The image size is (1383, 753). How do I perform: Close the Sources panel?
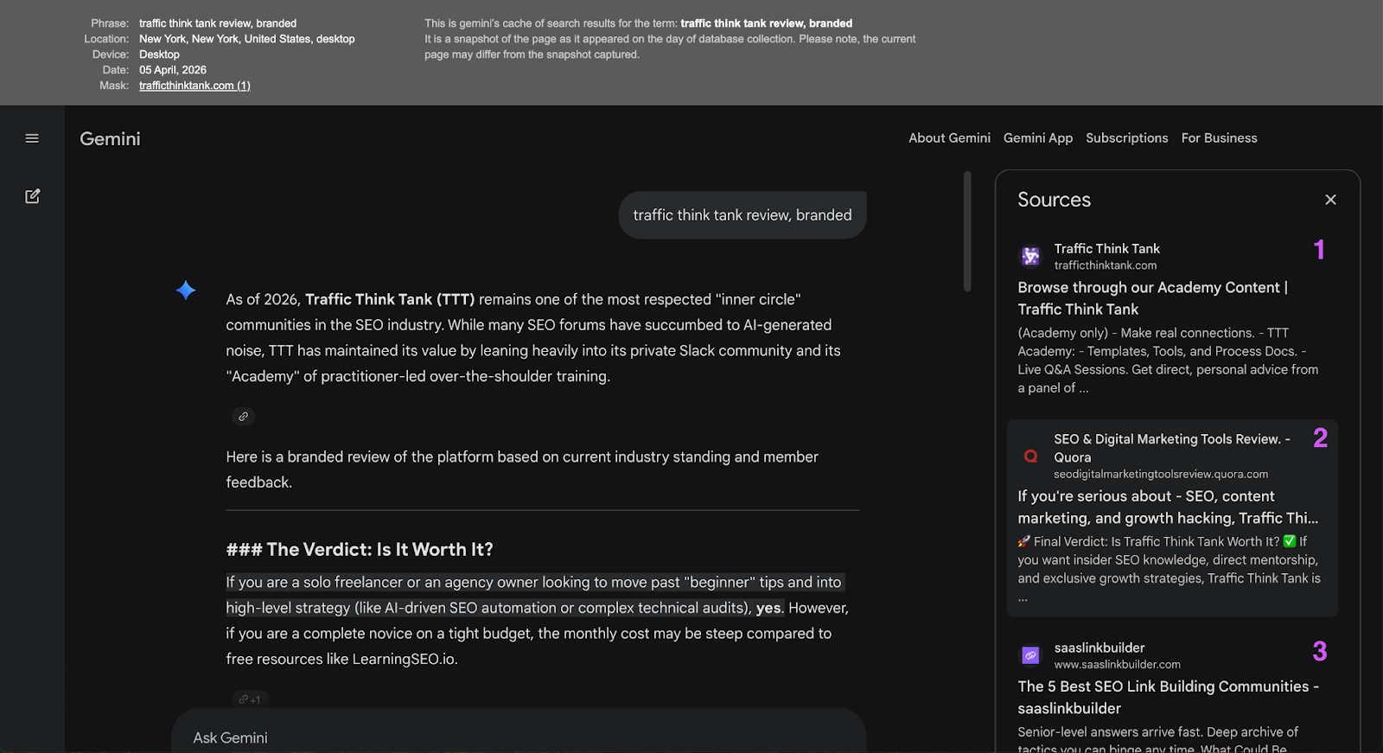pos(1330,200)
